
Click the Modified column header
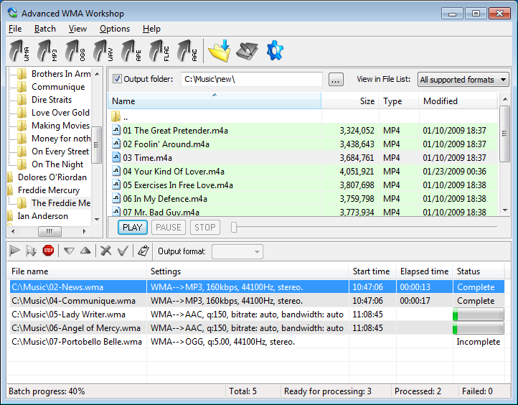point(458,101)
